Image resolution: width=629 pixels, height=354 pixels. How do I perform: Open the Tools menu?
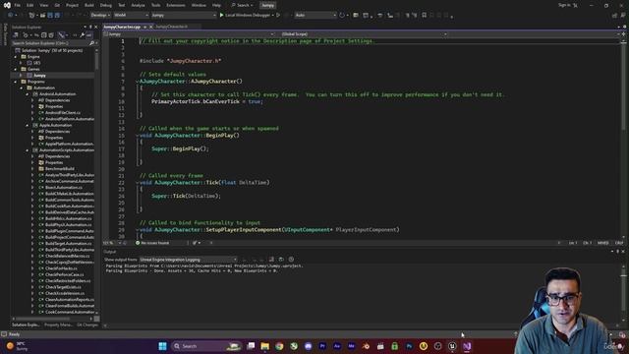coord(155,5)
